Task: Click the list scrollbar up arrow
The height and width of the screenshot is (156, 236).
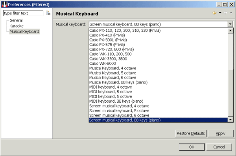Action: (230, 31)
